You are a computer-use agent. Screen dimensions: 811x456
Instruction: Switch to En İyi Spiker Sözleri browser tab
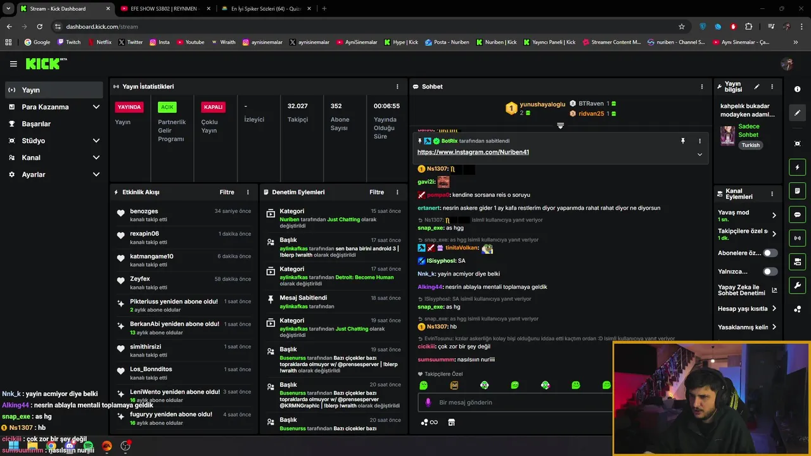[x=266, y=9]
